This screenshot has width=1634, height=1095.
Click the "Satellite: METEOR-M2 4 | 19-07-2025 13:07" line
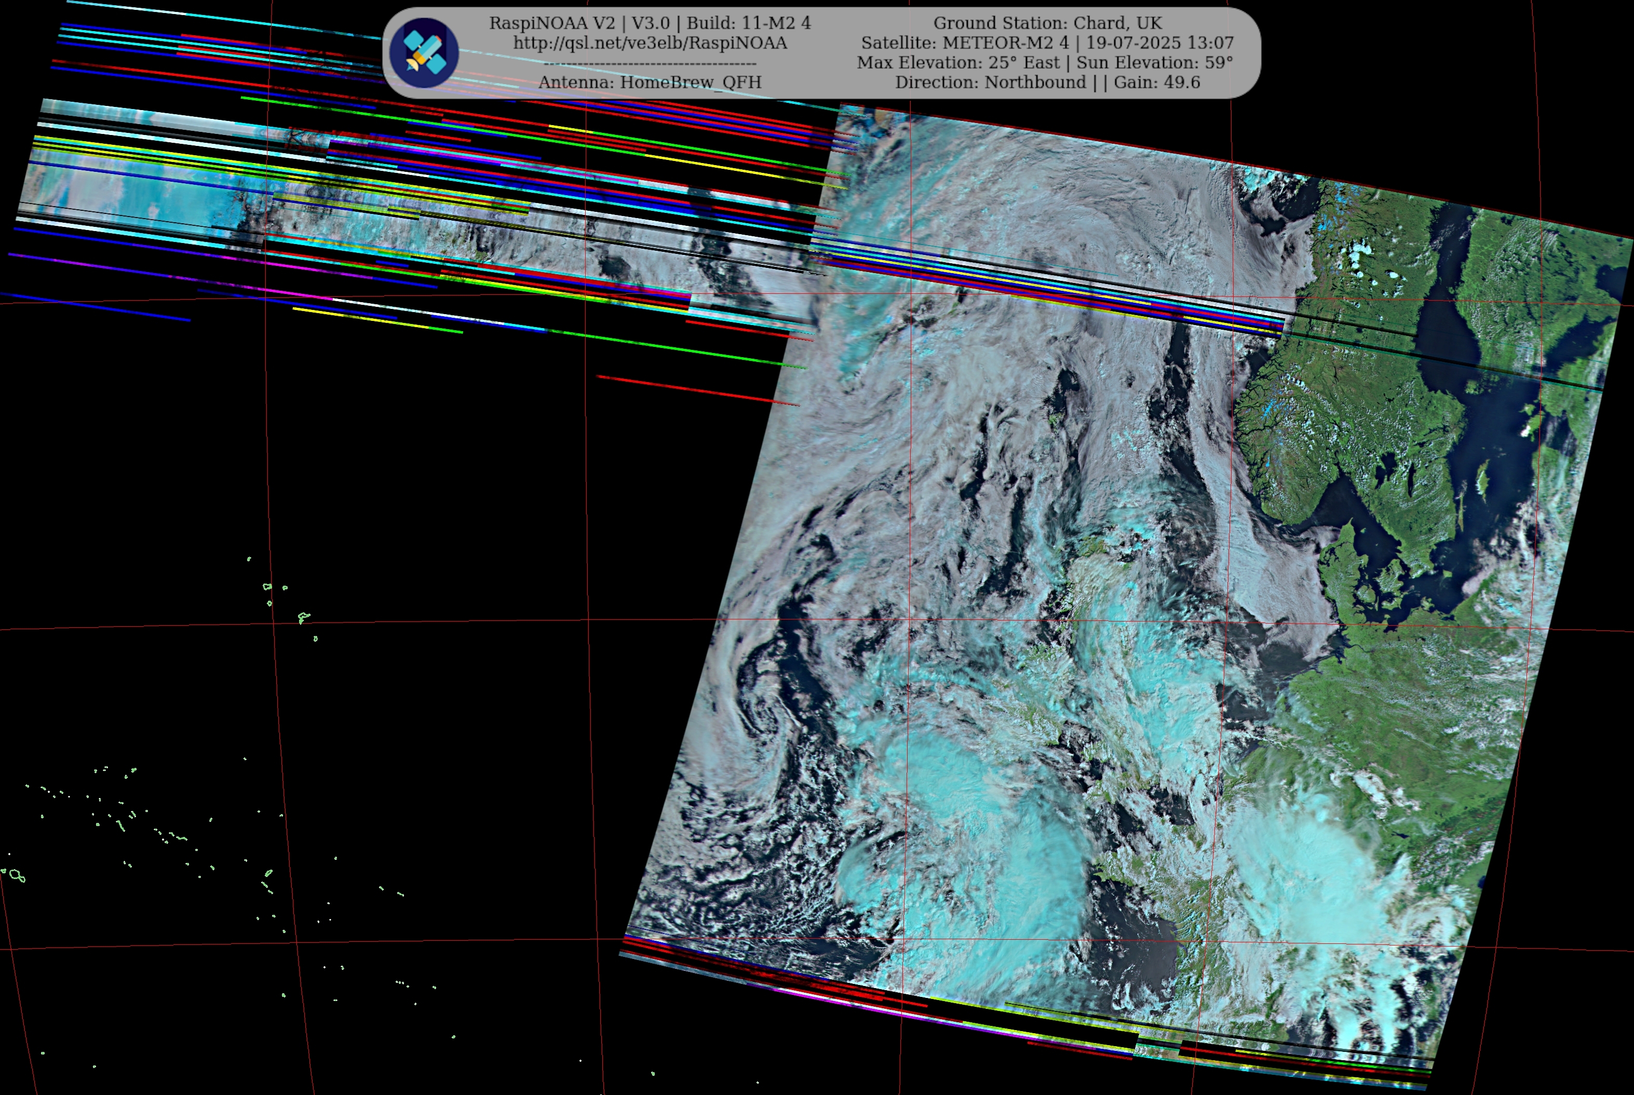pyautogui.click(x=1047, y=43)
